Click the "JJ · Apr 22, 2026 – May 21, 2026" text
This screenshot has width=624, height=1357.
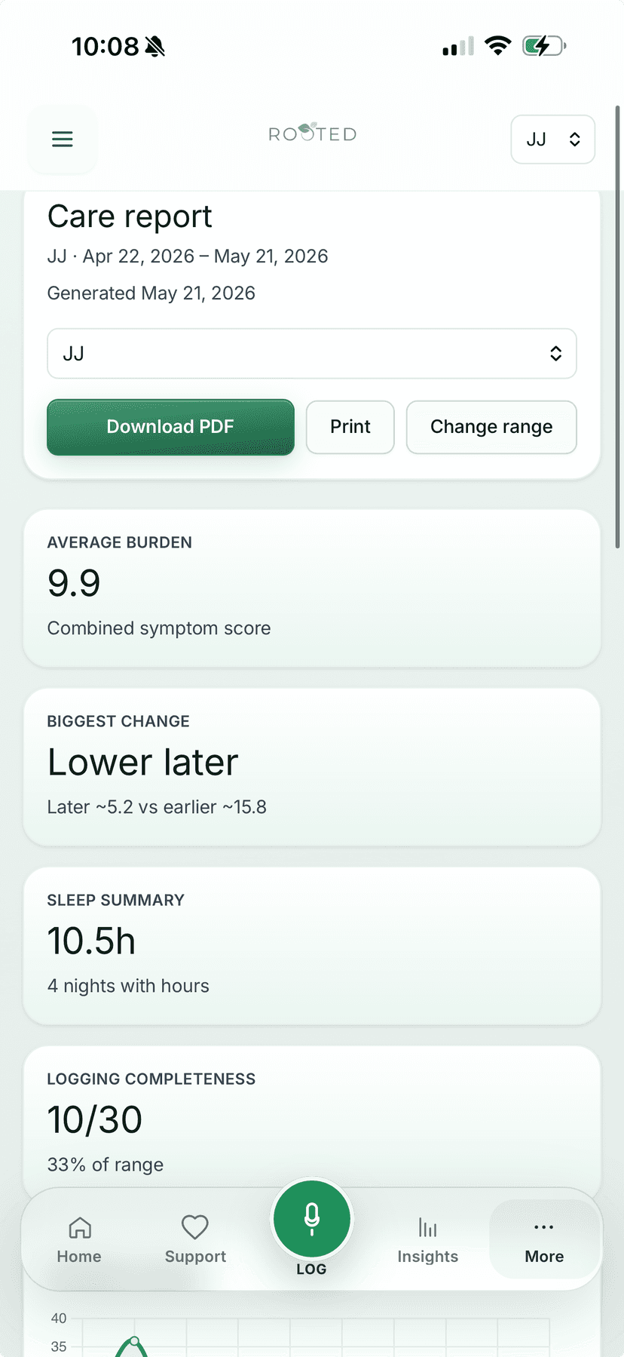tap(188, 256)
